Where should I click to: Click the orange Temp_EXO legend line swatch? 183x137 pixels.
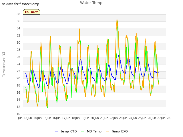pos(108,132)
